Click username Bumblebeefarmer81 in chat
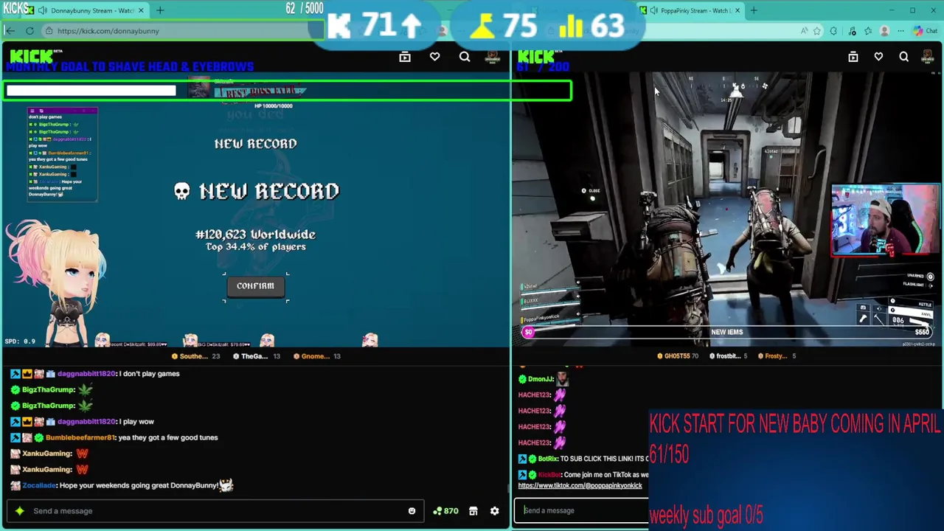Screen dimensions: 944x531 (x=80, y=437)
